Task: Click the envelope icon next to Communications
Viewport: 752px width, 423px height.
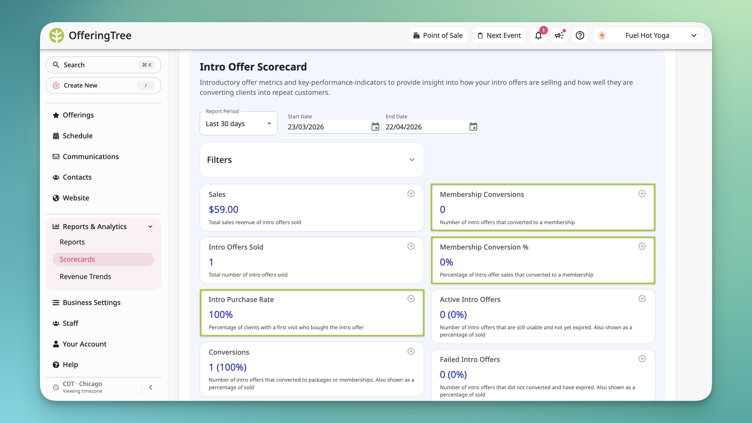Action: 56,157
